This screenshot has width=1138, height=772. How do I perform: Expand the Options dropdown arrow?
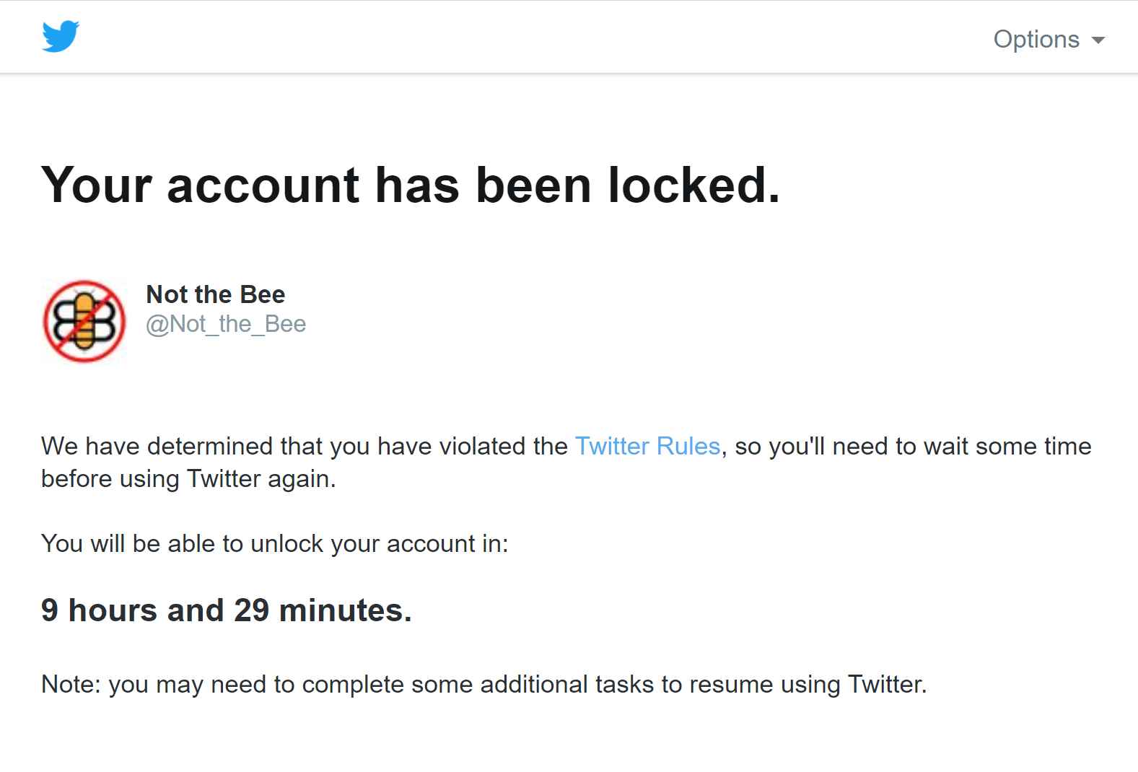click(1098, 40)
